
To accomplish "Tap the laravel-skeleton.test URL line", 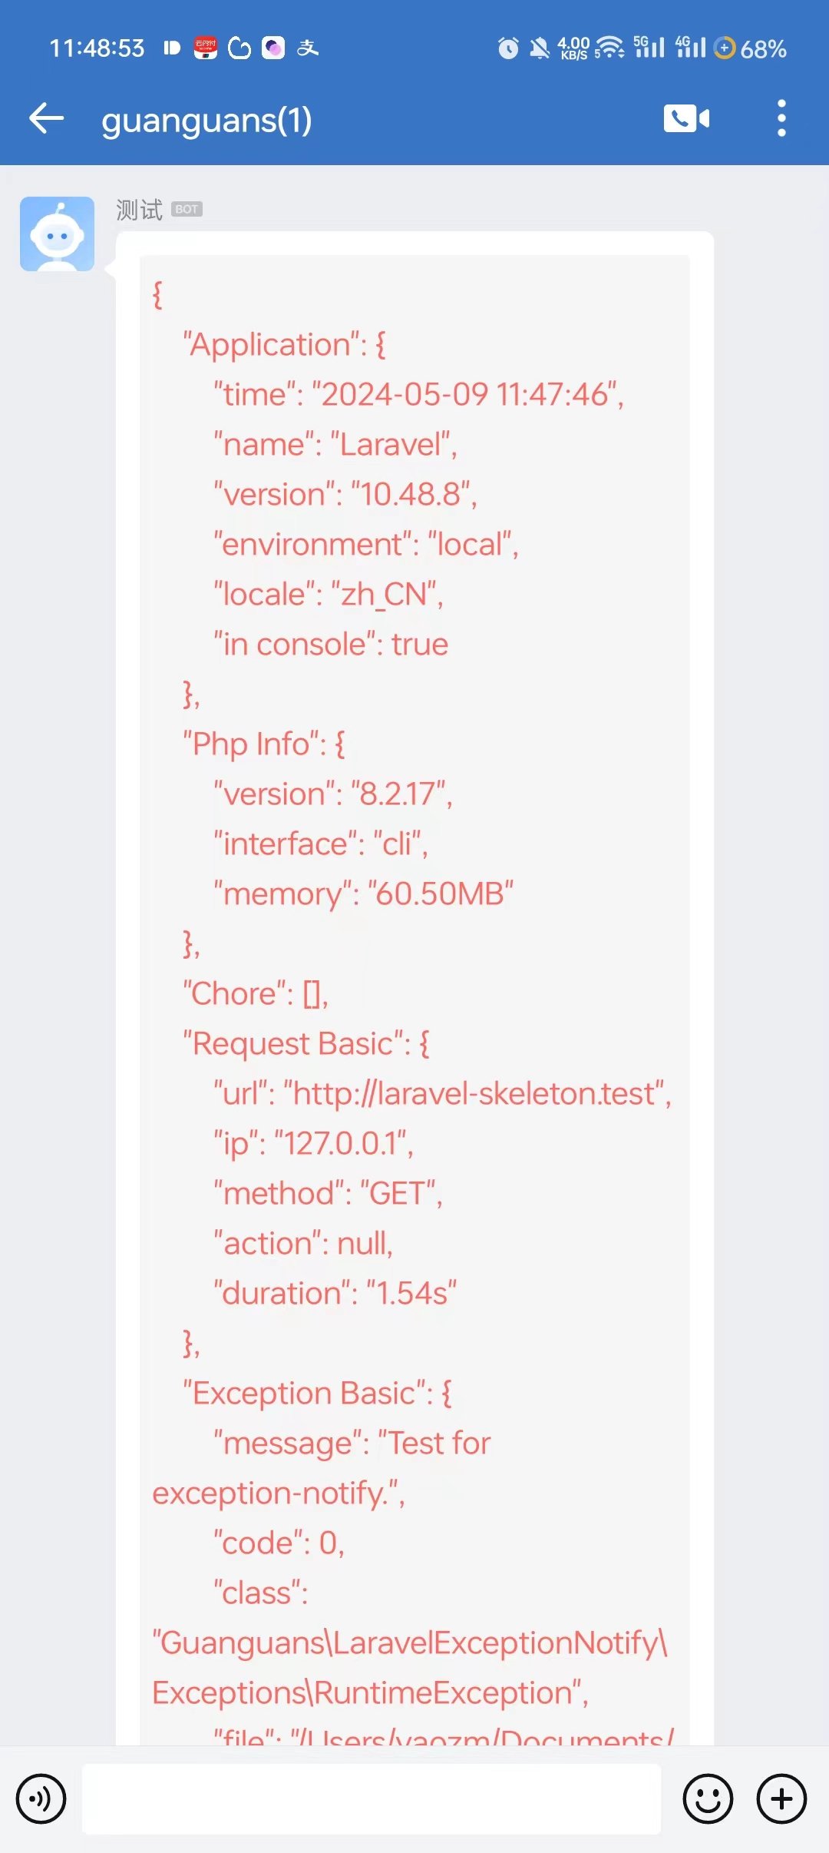I will tap(443, 1093).
